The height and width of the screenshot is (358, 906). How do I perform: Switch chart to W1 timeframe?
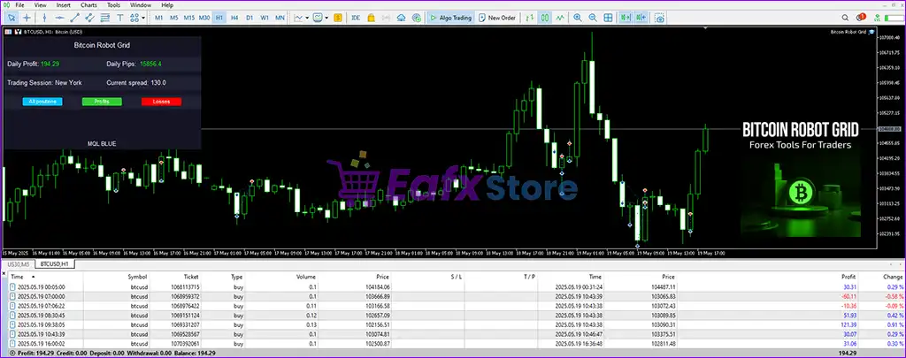pos(265,18)
